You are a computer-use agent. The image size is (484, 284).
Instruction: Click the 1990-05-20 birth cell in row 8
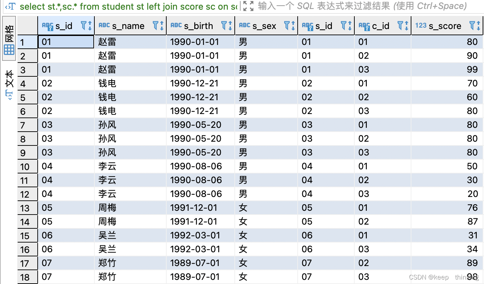tap(201, 139)
